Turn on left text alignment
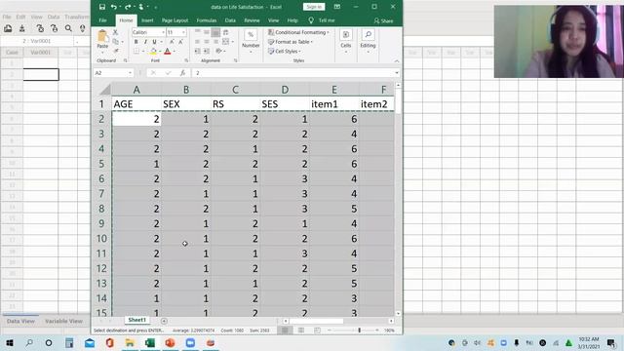624x351 pixels. pyautogui.click(x=197, y=42)
